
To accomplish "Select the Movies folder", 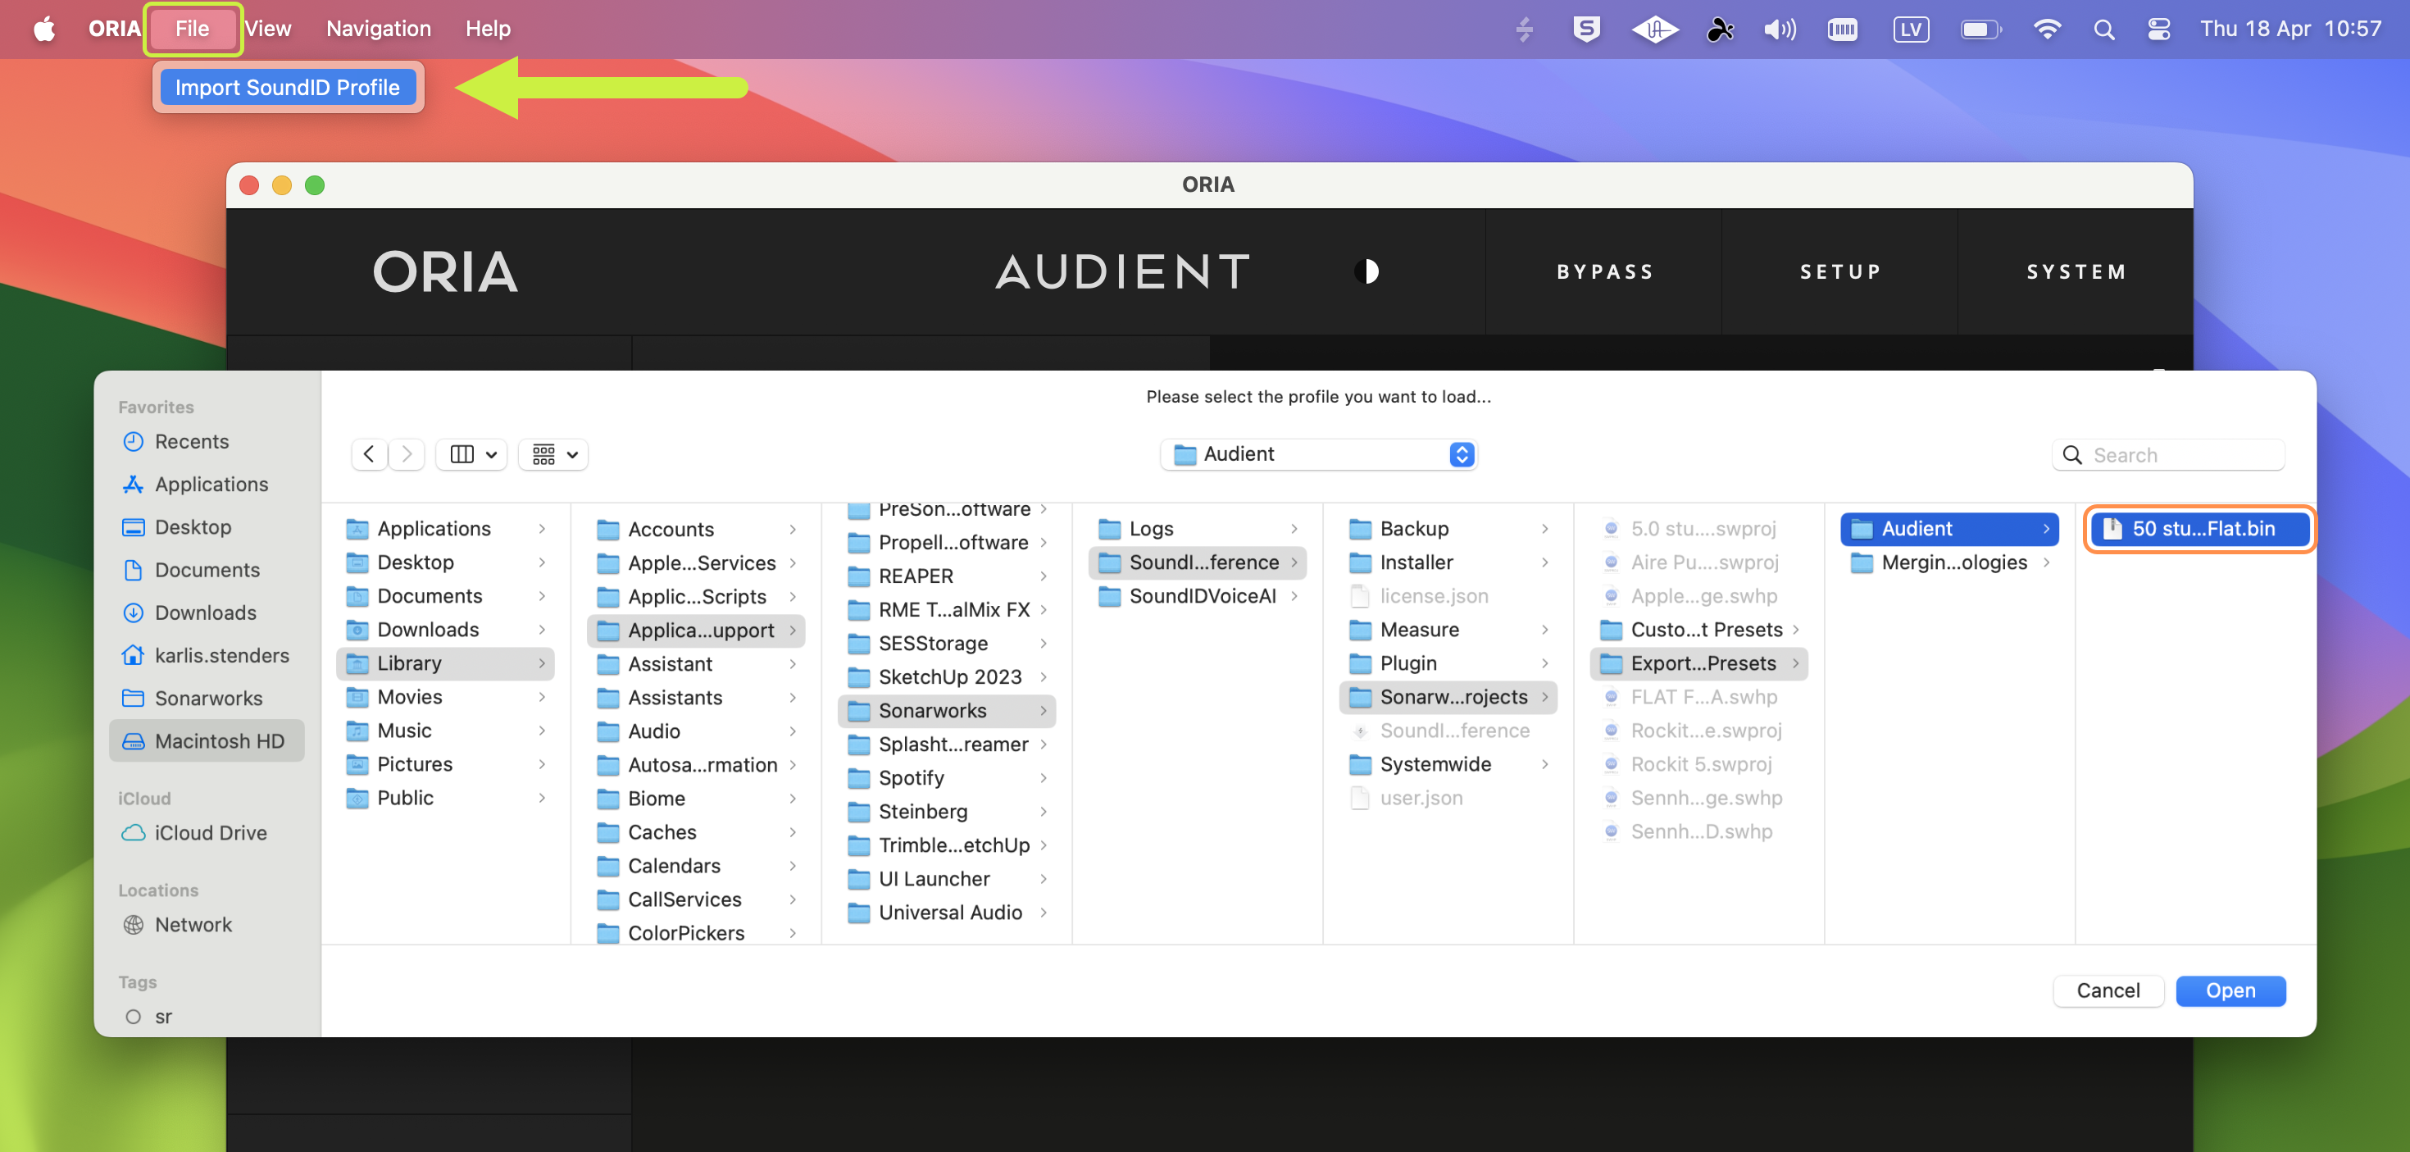I will 445,697.
